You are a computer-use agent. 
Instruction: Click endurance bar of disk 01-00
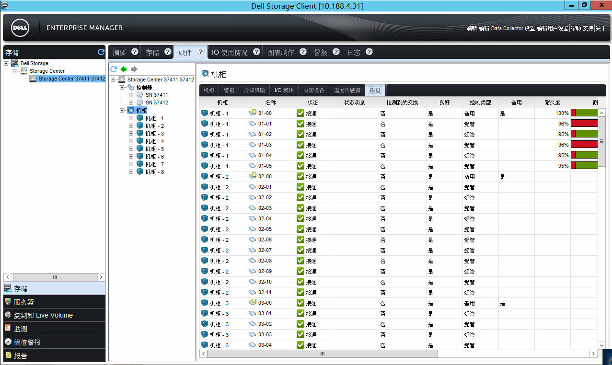(584, 113)
